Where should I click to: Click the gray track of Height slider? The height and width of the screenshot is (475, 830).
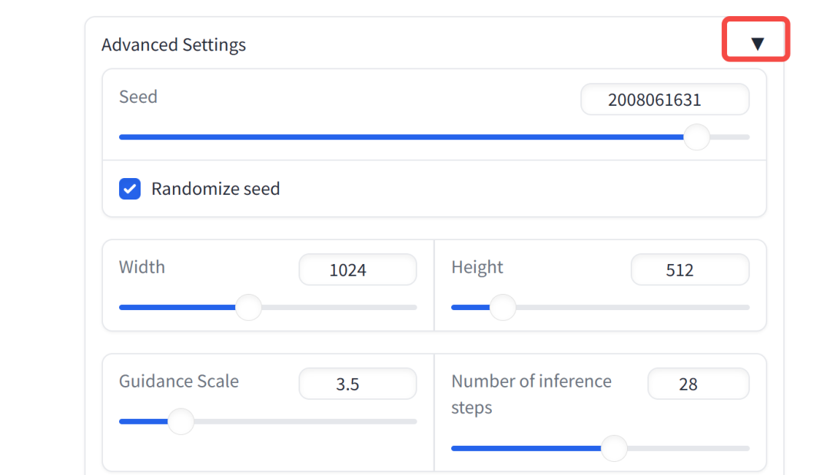tap(630, 308)
